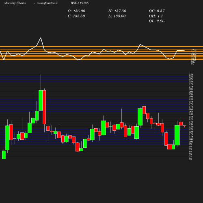203x203 pixels.
Task: Select the "OC: 0.37" value
Action: [157, 11]
